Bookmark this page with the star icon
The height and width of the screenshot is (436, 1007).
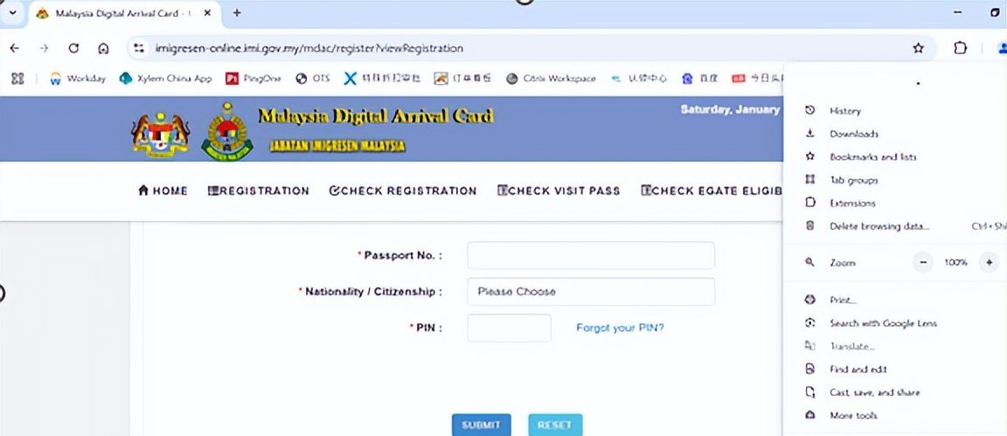coord(919,48)
